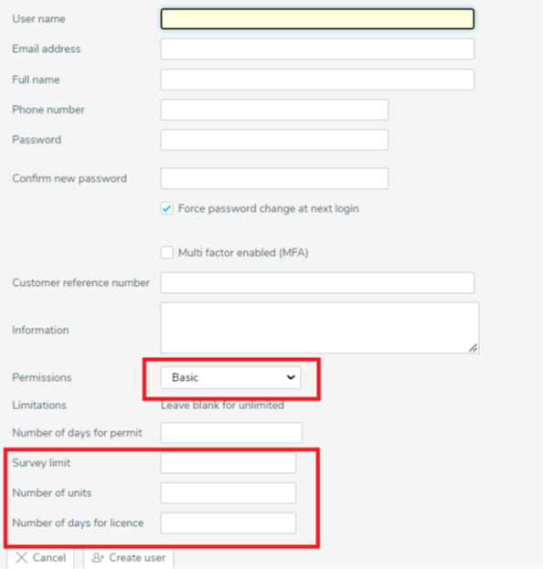
Task: Focus the Number of days for licence field
Action: tap(229, 523)
